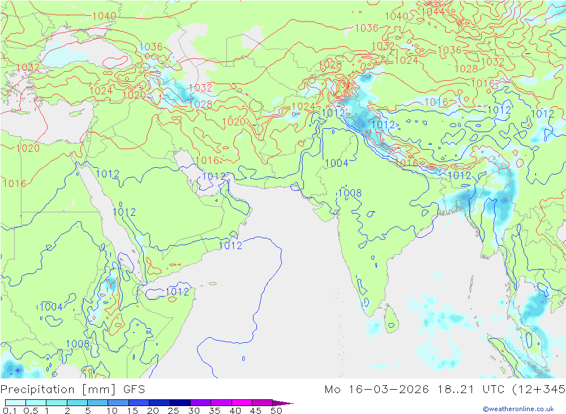
Task: Click the '25' legend scale label
Action: coord(174,411)
